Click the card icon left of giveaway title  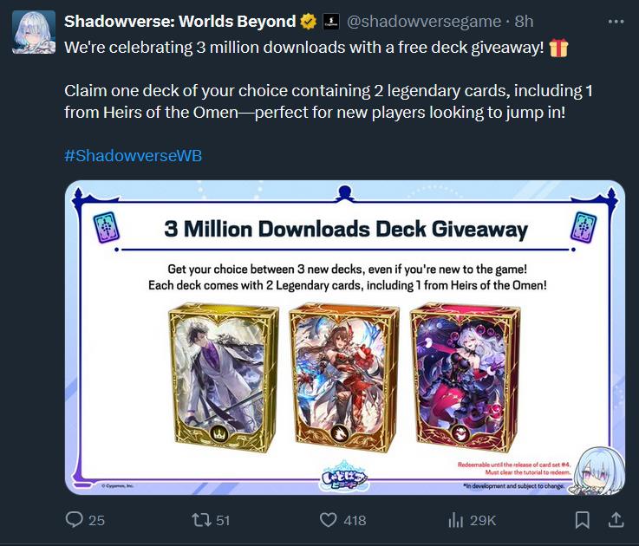[x=106, y=228]
